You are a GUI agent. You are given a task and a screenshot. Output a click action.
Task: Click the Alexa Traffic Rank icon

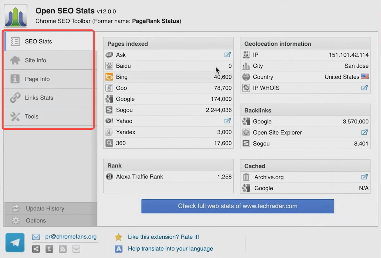[x=109, y=176]
